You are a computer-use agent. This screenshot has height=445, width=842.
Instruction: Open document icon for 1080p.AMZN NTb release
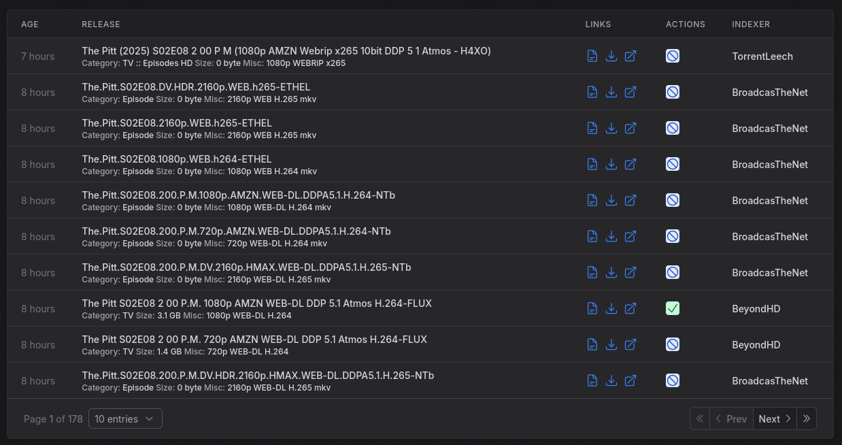[x=592, y=200]
